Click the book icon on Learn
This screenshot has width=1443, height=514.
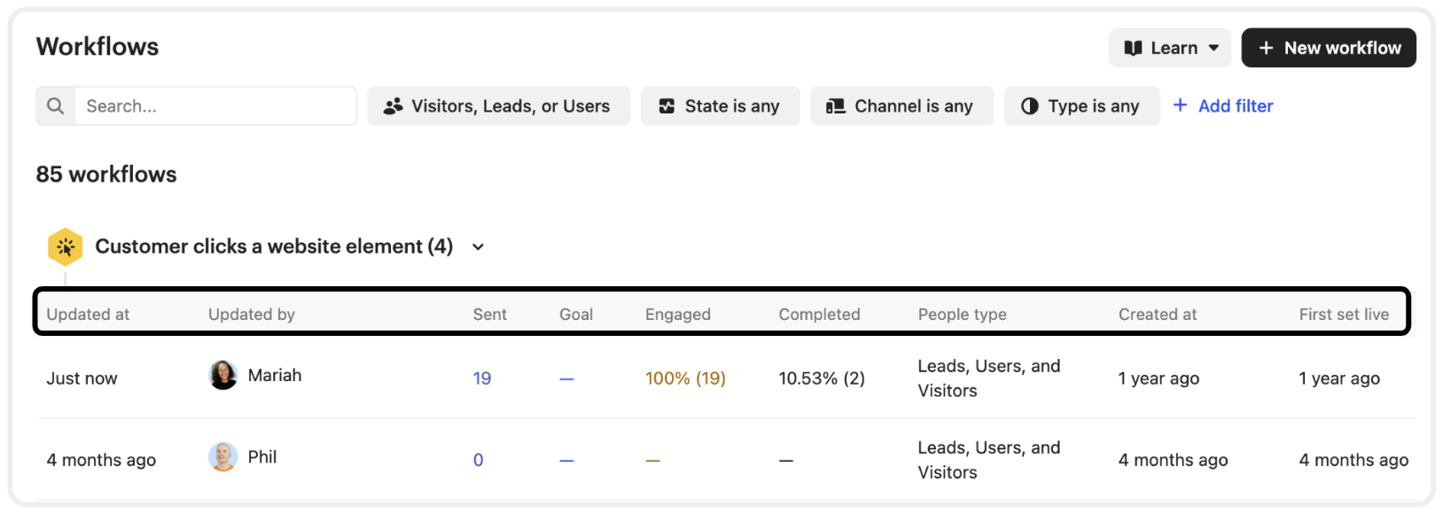[x=1133, y=48]
